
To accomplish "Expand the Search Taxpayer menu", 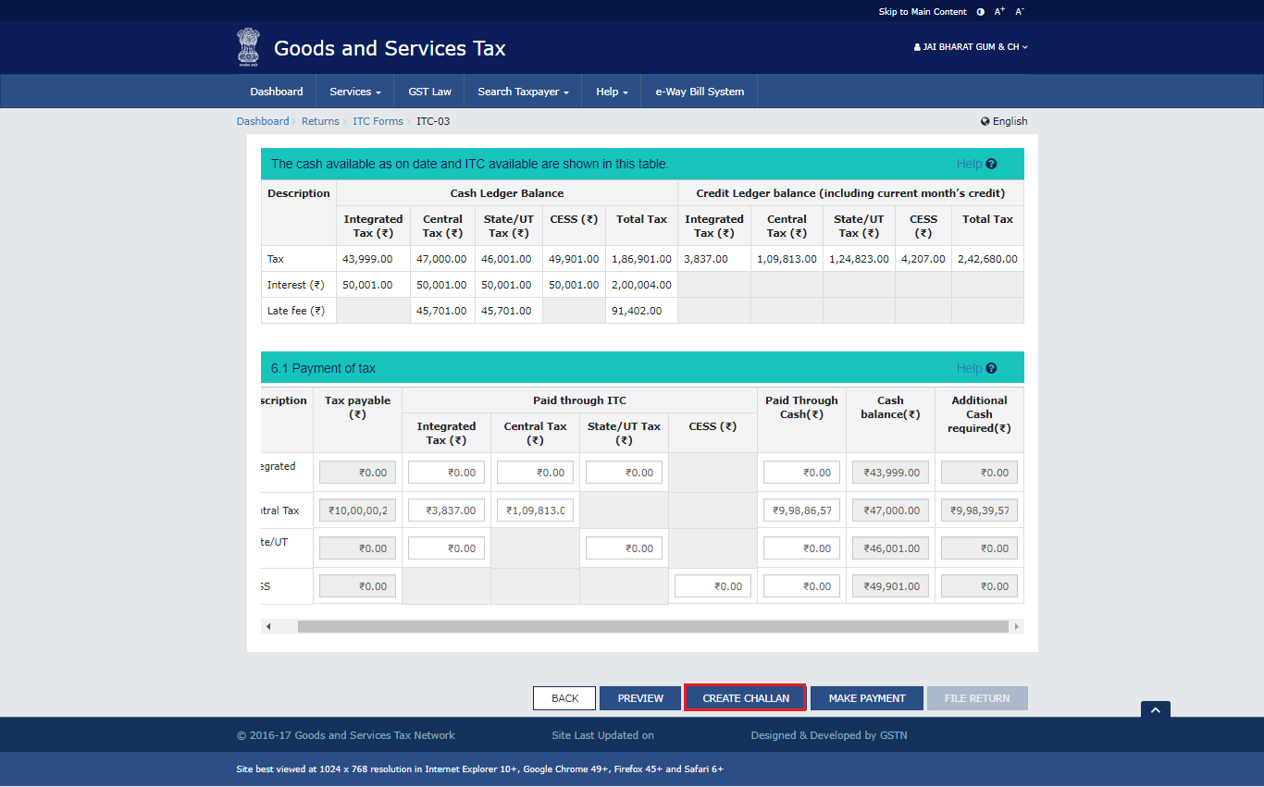I will [x=523, y=92].
